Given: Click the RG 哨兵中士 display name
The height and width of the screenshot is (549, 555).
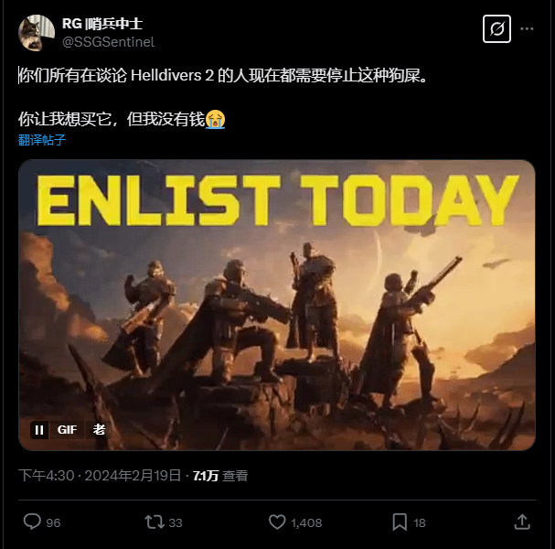Looking at the screenshot, I should click(x=102, y=24).
